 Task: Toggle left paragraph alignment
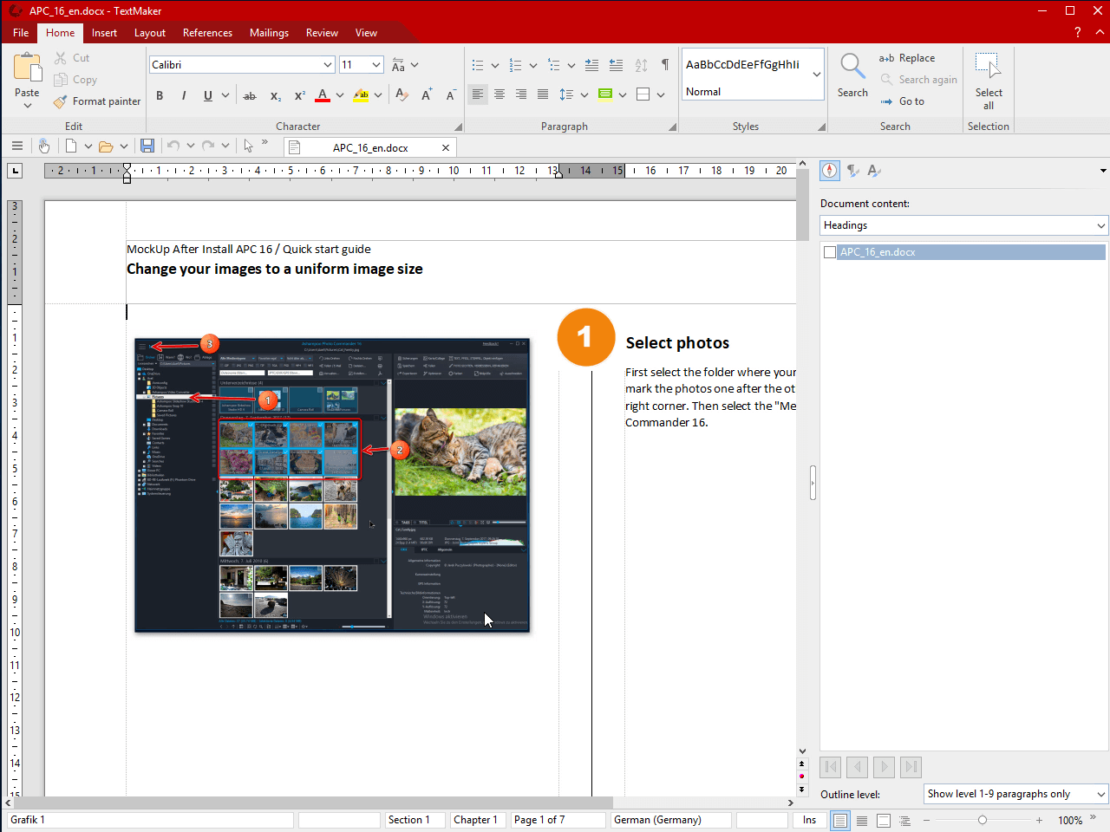pyautogui.click(x=478, y=94)
